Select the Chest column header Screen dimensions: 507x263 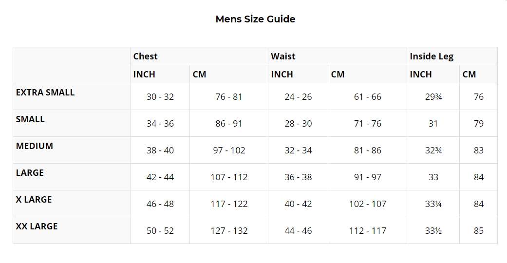(x=146, y=56)
